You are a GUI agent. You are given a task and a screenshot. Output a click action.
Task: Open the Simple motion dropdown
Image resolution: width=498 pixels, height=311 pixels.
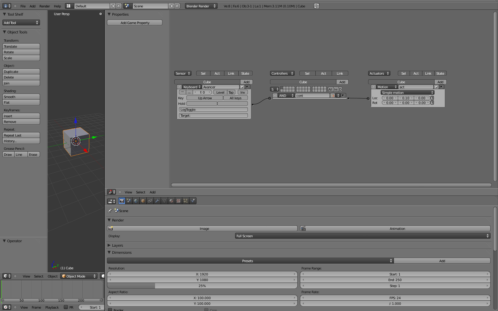[407, 92]
